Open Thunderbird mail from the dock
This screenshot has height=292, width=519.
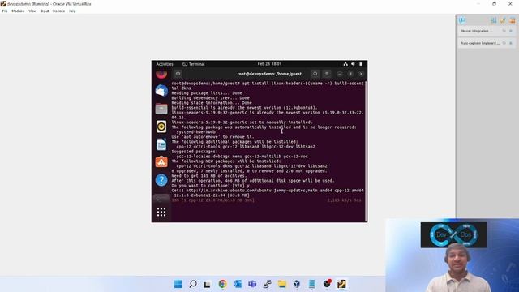[161, 91]
